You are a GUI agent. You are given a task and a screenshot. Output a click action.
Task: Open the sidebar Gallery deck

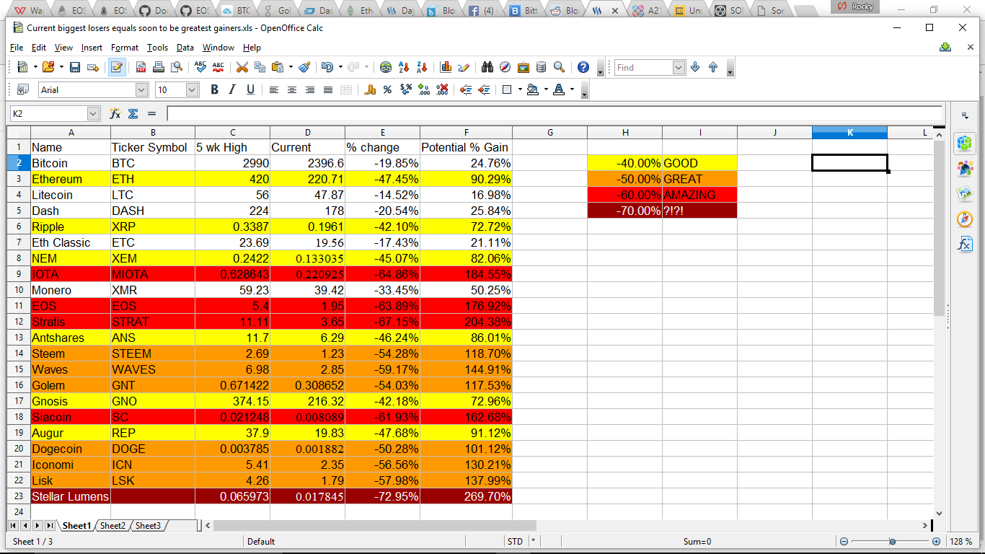tap(965, 193)
